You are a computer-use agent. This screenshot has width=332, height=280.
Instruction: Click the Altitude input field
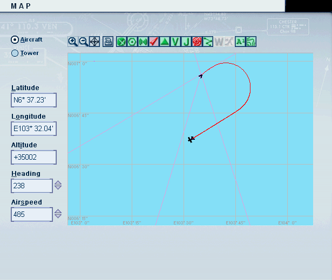click(33, 157)
